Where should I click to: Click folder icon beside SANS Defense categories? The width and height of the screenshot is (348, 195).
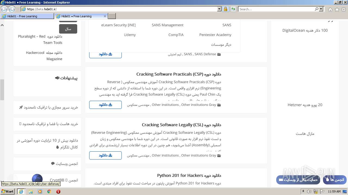pos(219,54)
